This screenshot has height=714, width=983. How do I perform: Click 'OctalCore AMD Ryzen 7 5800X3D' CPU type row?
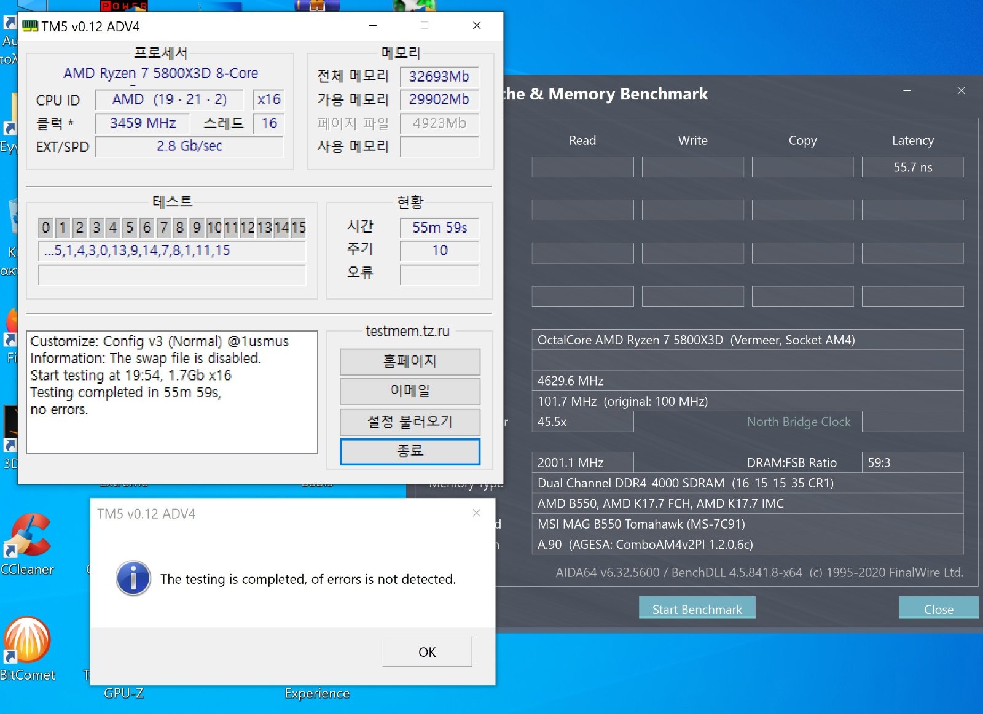click(x=747, y=340)
